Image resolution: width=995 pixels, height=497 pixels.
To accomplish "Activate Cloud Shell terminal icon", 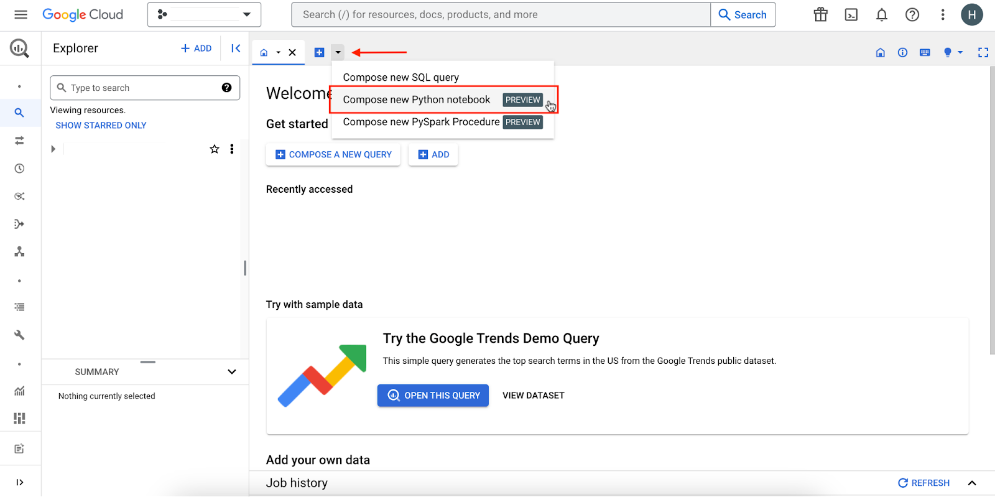I will pos(851,14).
